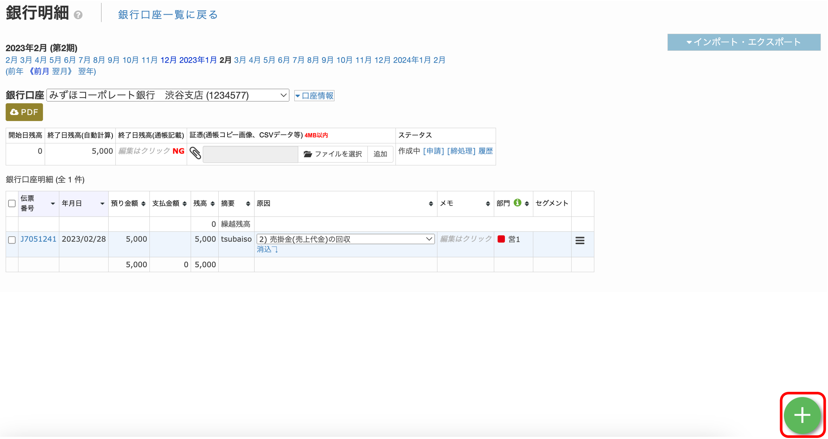Sort by 残高 column arrows
828x439 pixels.
coord(212,203)
